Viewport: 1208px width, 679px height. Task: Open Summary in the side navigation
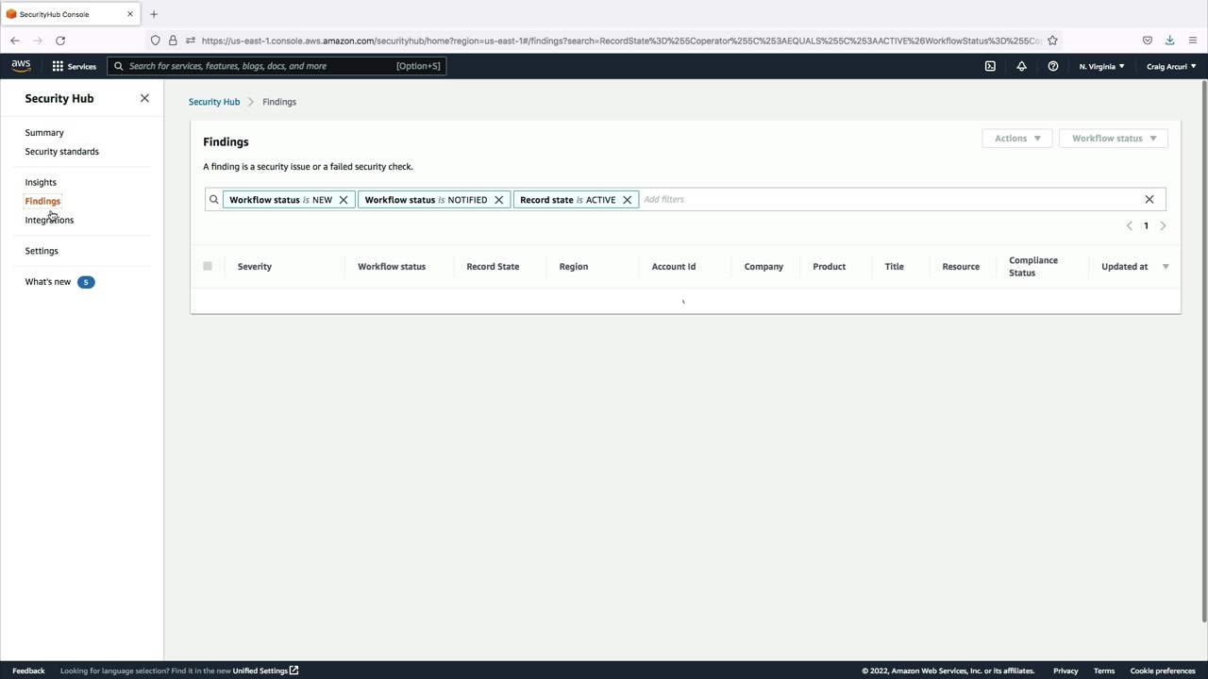click(x=44, y=133)
